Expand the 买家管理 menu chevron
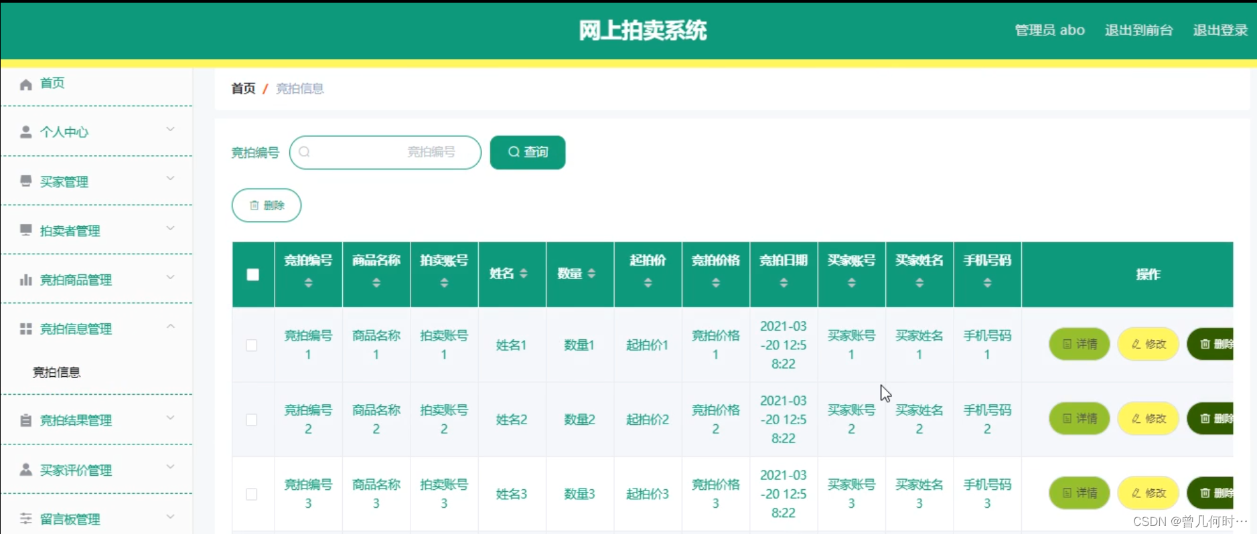Image resolution: width=1257 pixels, height=534 pixels. (170, 179)
